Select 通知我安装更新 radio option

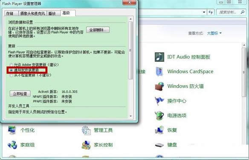[x=11, y=70]
